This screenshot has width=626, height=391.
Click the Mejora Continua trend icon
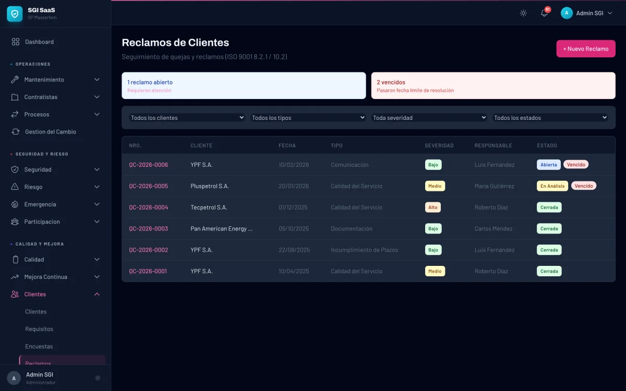(15, 277)
